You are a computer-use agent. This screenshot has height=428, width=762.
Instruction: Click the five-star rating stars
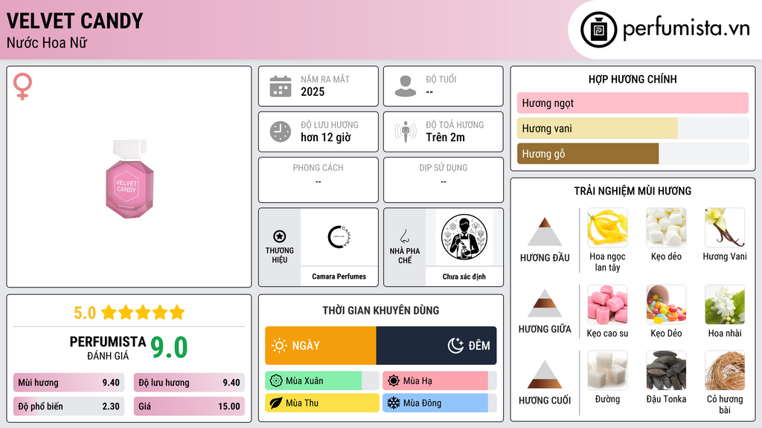coord(143,313)
